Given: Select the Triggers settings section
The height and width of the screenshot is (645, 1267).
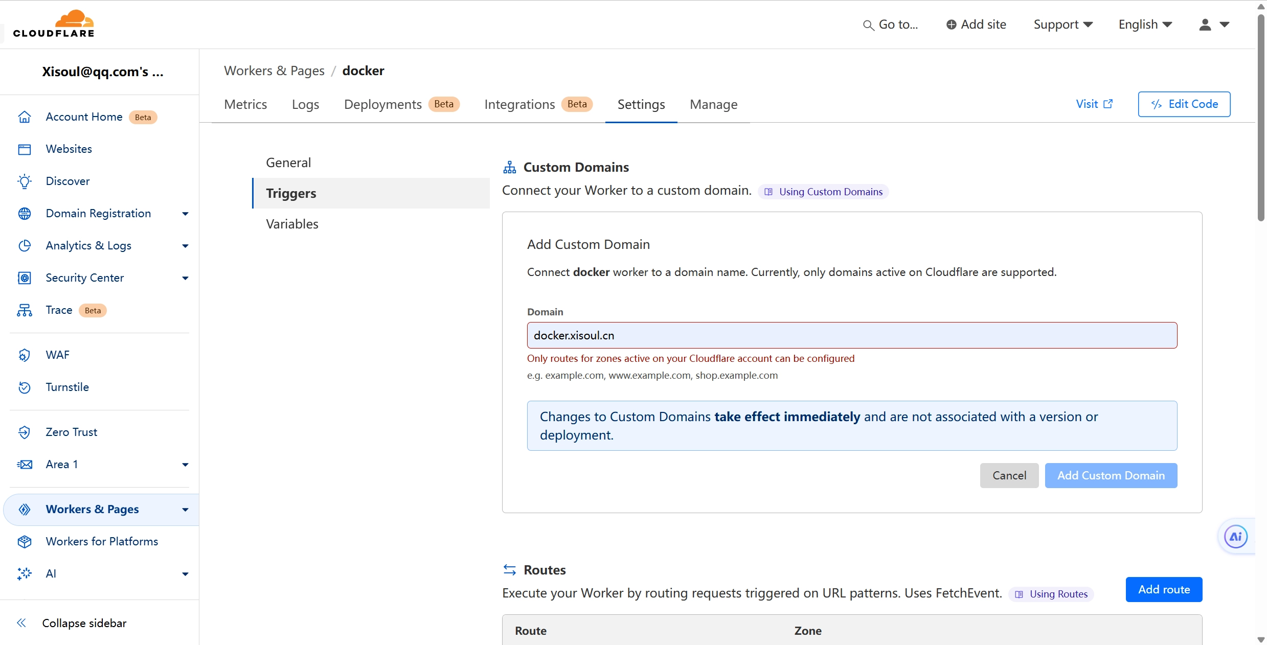Looking at the screenshot, I should coord(371,193).
